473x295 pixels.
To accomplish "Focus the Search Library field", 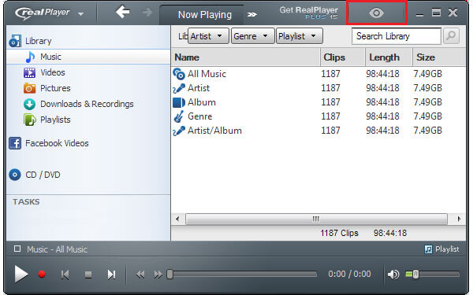I will 397,36.
